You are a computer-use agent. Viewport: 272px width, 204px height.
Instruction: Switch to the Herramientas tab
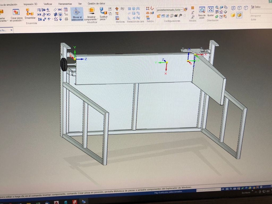[65, 4]
